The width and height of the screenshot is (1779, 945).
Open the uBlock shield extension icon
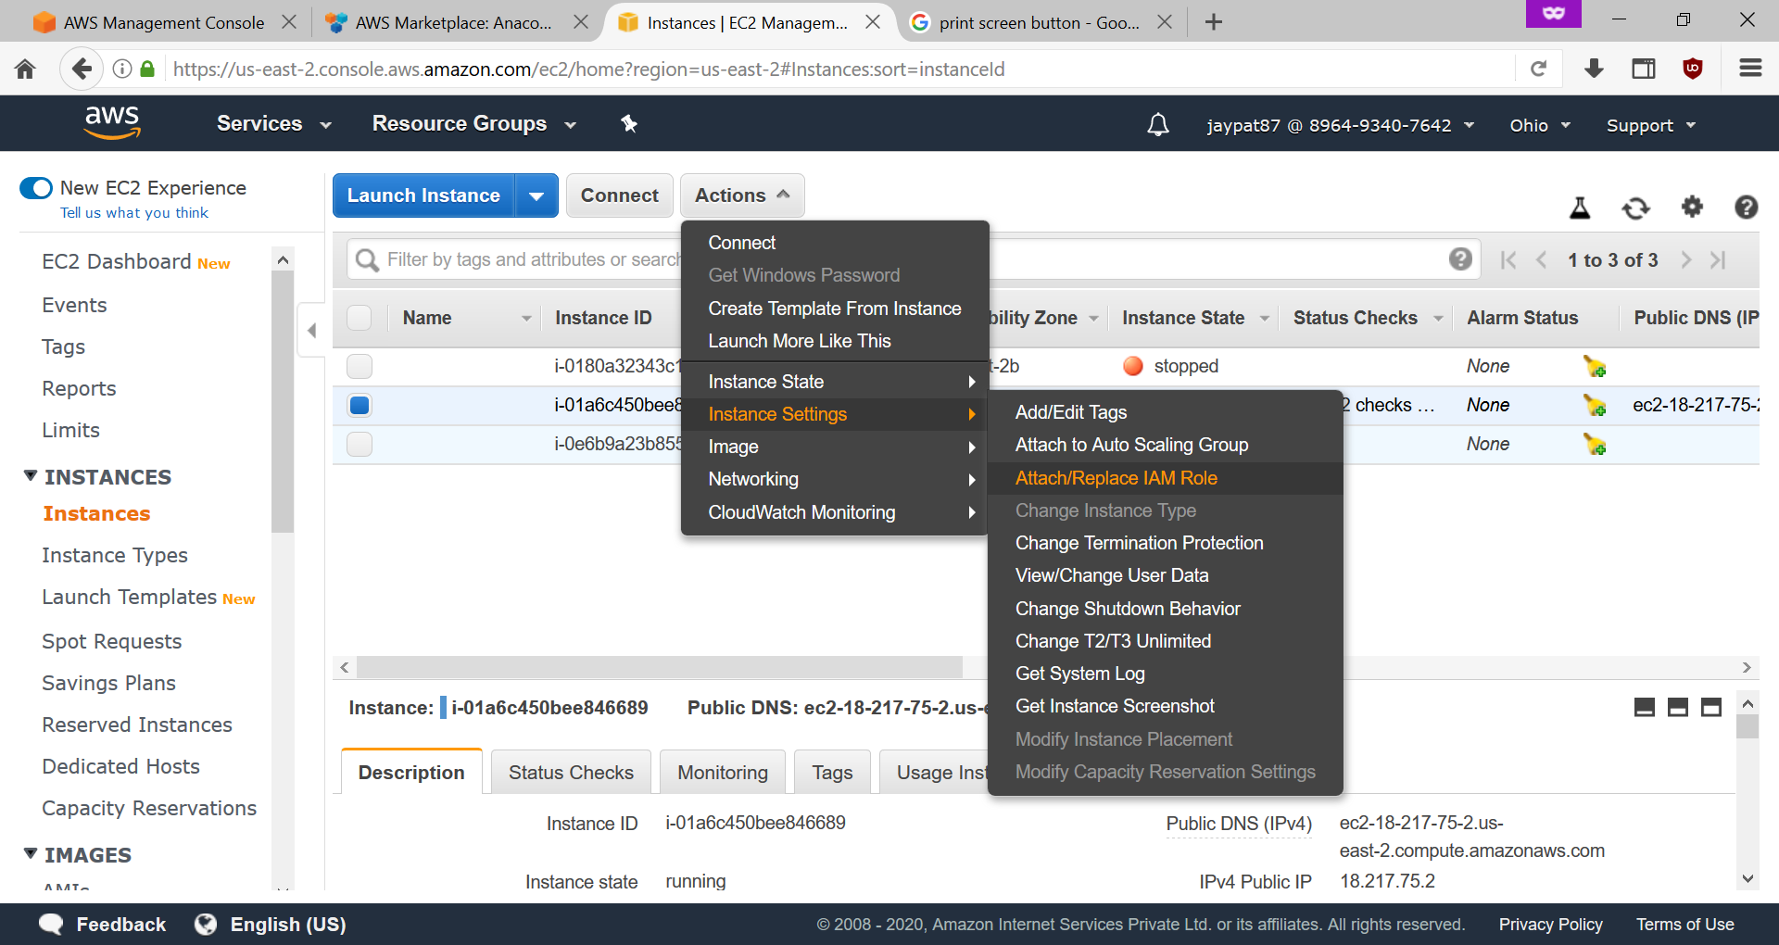coord(1693,69)
